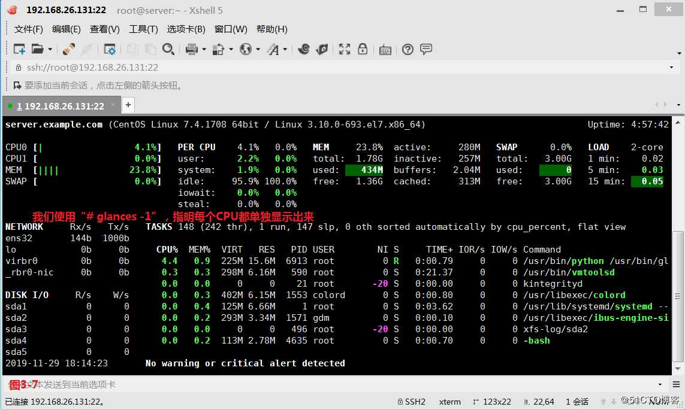Expand the Open Session folder dropdown arrow
The image size is (685, 410).
(50, 49)
